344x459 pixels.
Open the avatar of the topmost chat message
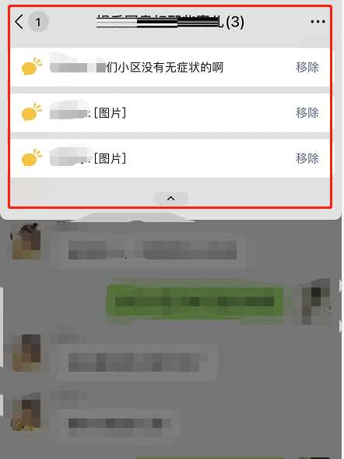coord(26,242)
